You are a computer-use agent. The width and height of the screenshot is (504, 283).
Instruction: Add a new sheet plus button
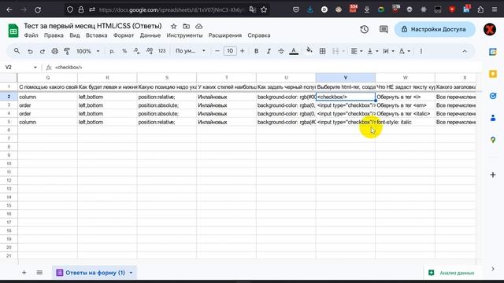click(x=24, y=273)
